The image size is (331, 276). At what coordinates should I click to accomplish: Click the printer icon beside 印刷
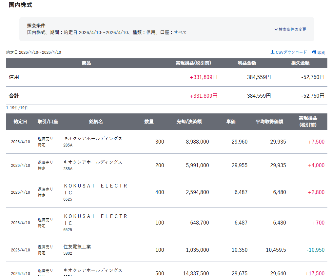tap(314, 52)
